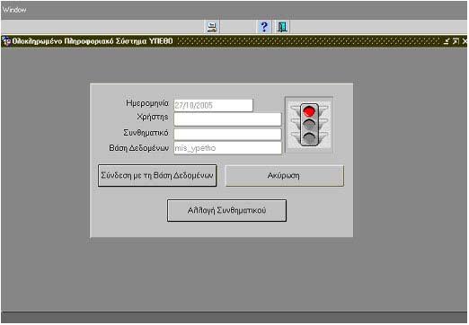Click the traffic light status image
This screenshot has height=325, width=469.
[309, 125]
